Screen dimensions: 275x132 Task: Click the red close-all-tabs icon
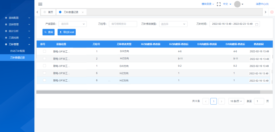tap(272, 12)
